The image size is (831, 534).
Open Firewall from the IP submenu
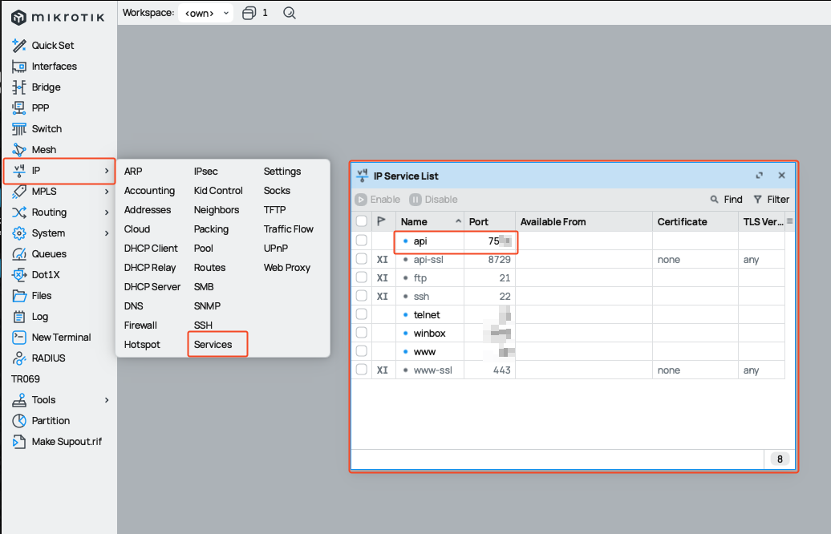140,326
